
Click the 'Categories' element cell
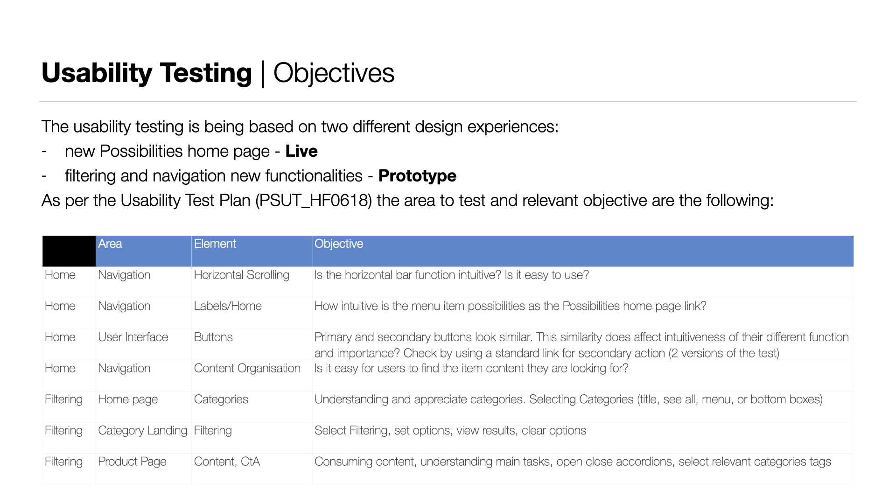221,399
